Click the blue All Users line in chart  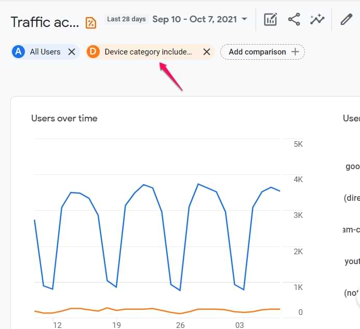pos(61,207)
